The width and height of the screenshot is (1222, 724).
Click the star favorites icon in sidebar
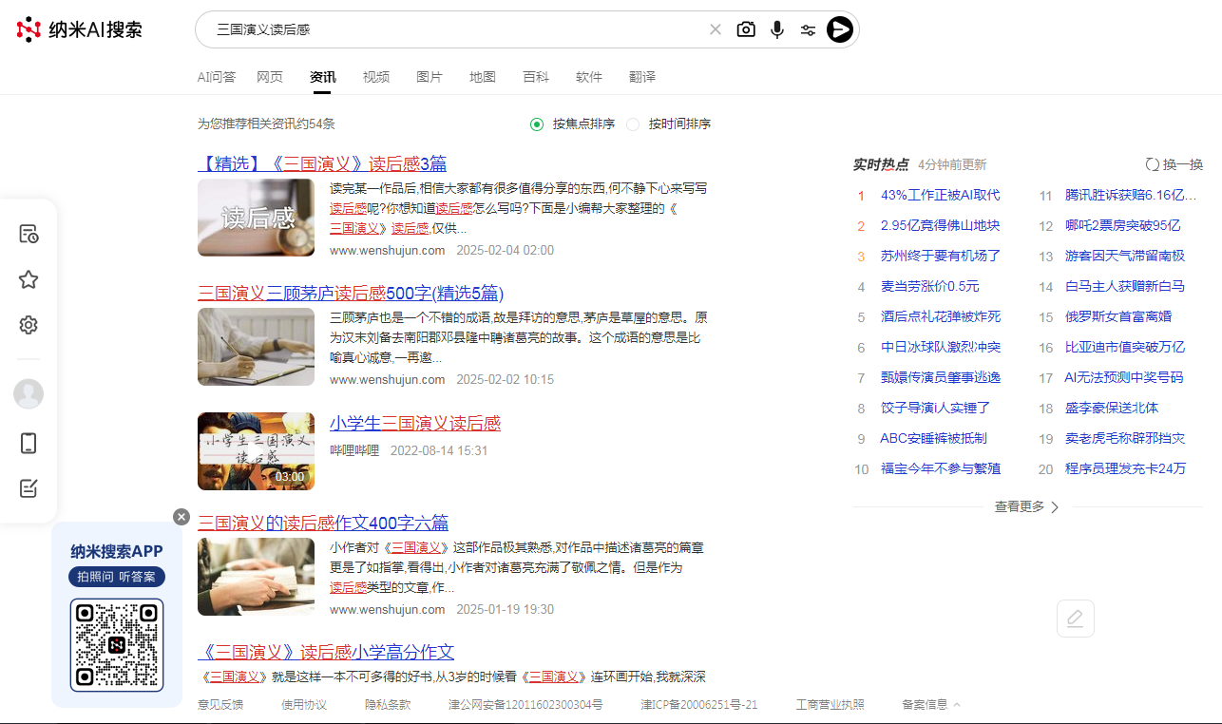click(x=29, y=279)
